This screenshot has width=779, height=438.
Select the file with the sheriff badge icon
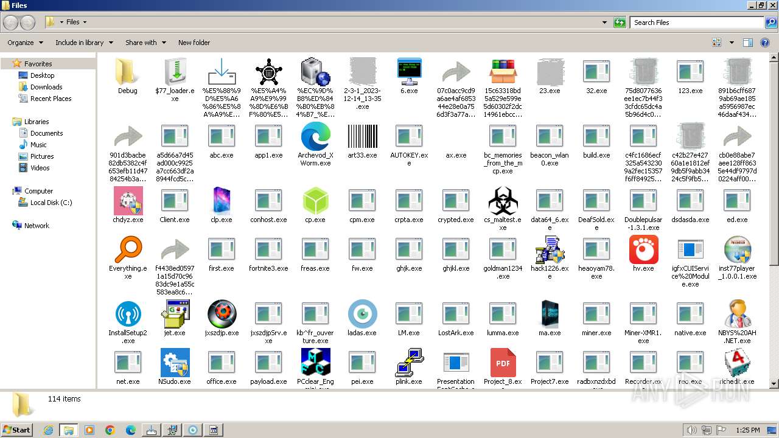268,72
